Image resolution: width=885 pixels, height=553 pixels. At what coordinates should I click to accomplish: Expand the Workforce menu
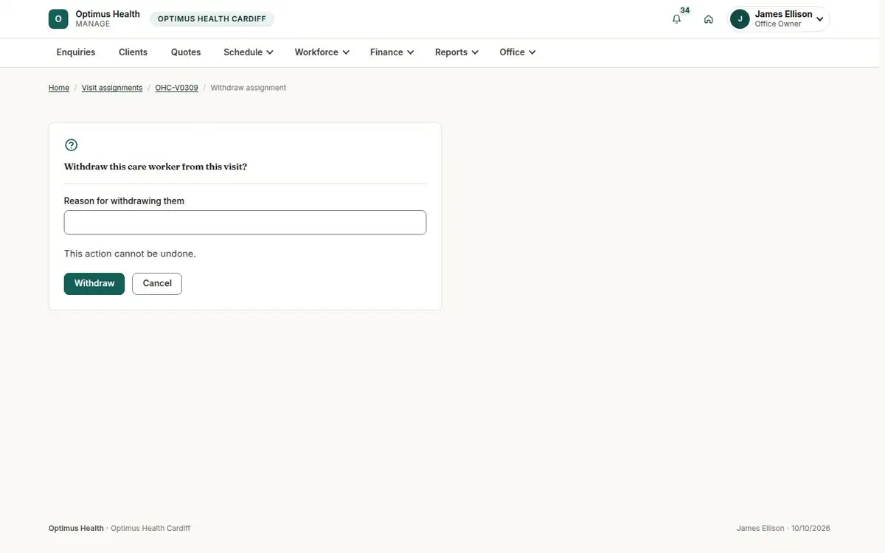pos(322,52)
